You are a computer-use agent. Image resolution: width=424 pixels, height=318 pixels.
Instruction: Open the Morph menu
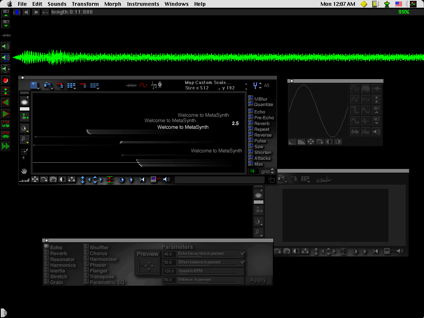(x=113, y=4)
